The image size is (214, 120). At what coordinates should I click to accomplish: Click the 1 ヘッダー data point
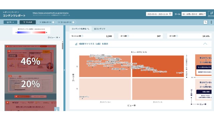pos(181,74)
